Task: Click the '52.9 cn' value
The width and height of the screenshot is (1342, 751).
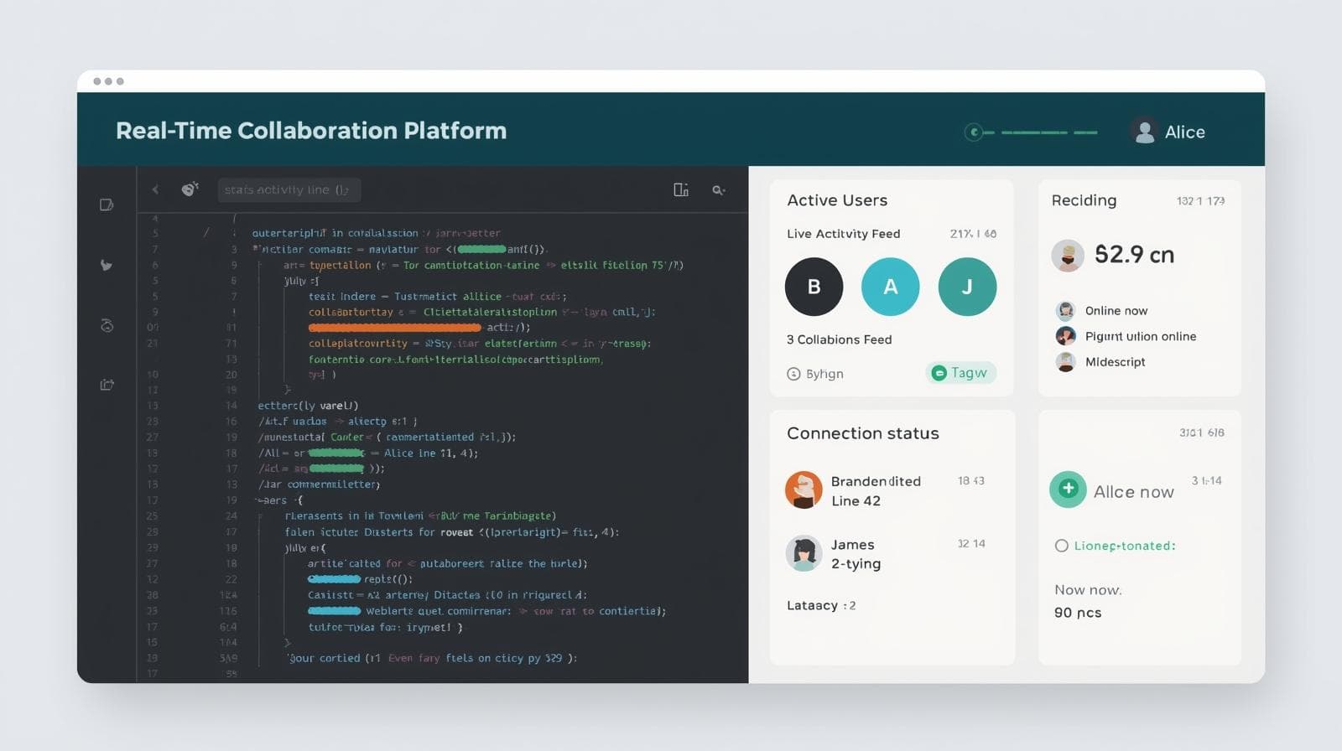Action: click(x=1134, y=255)
